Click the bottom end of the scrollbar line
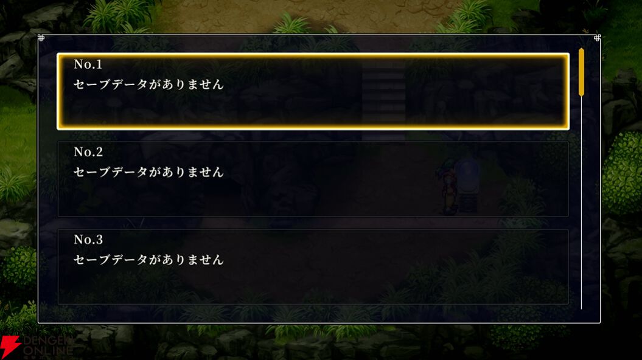This screenshot has height=360, width=642. coord(581,307)
